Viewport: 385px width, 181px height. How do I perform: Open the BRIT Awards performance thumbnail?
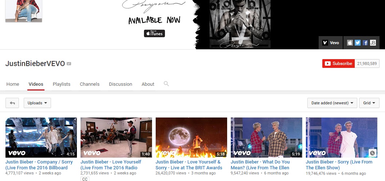(x=191, y=138)
